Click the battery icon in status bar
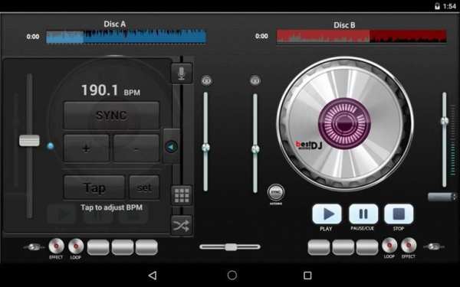This screenshot has height=287, width=460. (437, 6)
